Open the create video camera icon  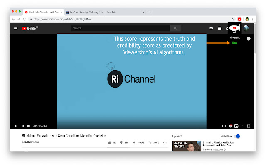(x=211, y=28)
